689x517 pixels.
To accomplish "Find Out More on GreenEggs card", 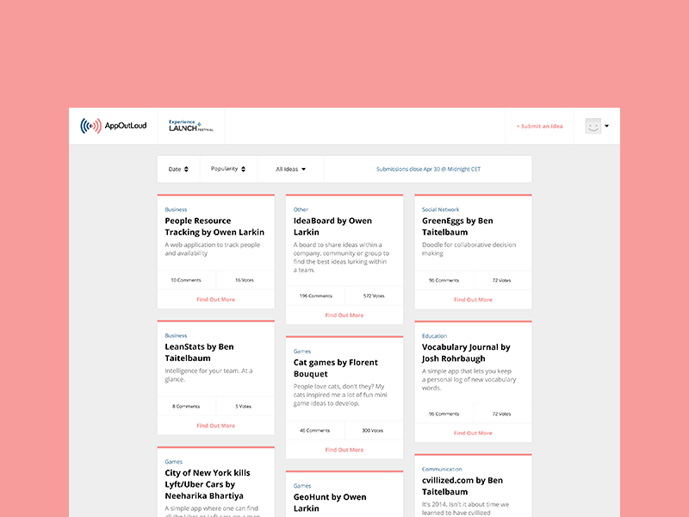I will [x=473, y=299].
